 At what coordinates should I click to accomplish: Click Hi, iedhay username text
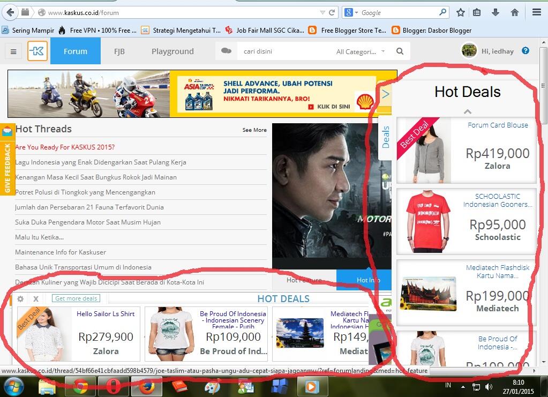pyautogui.click(x=497, y=51)
